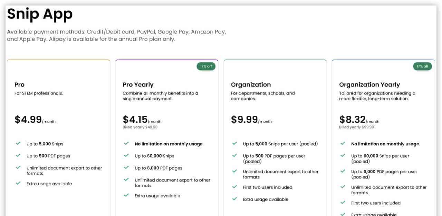
Task: Click checkmark next to "Up to 60,000 Snips" in Pro Yearly
Action: click(x=126, y=155)
